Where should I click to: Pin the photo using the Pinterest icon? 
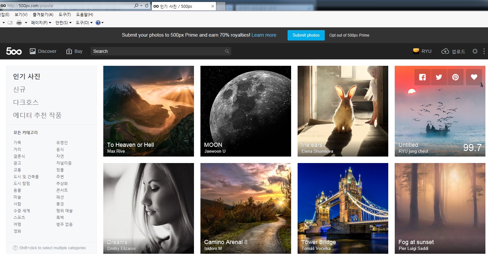click(455, 77)
